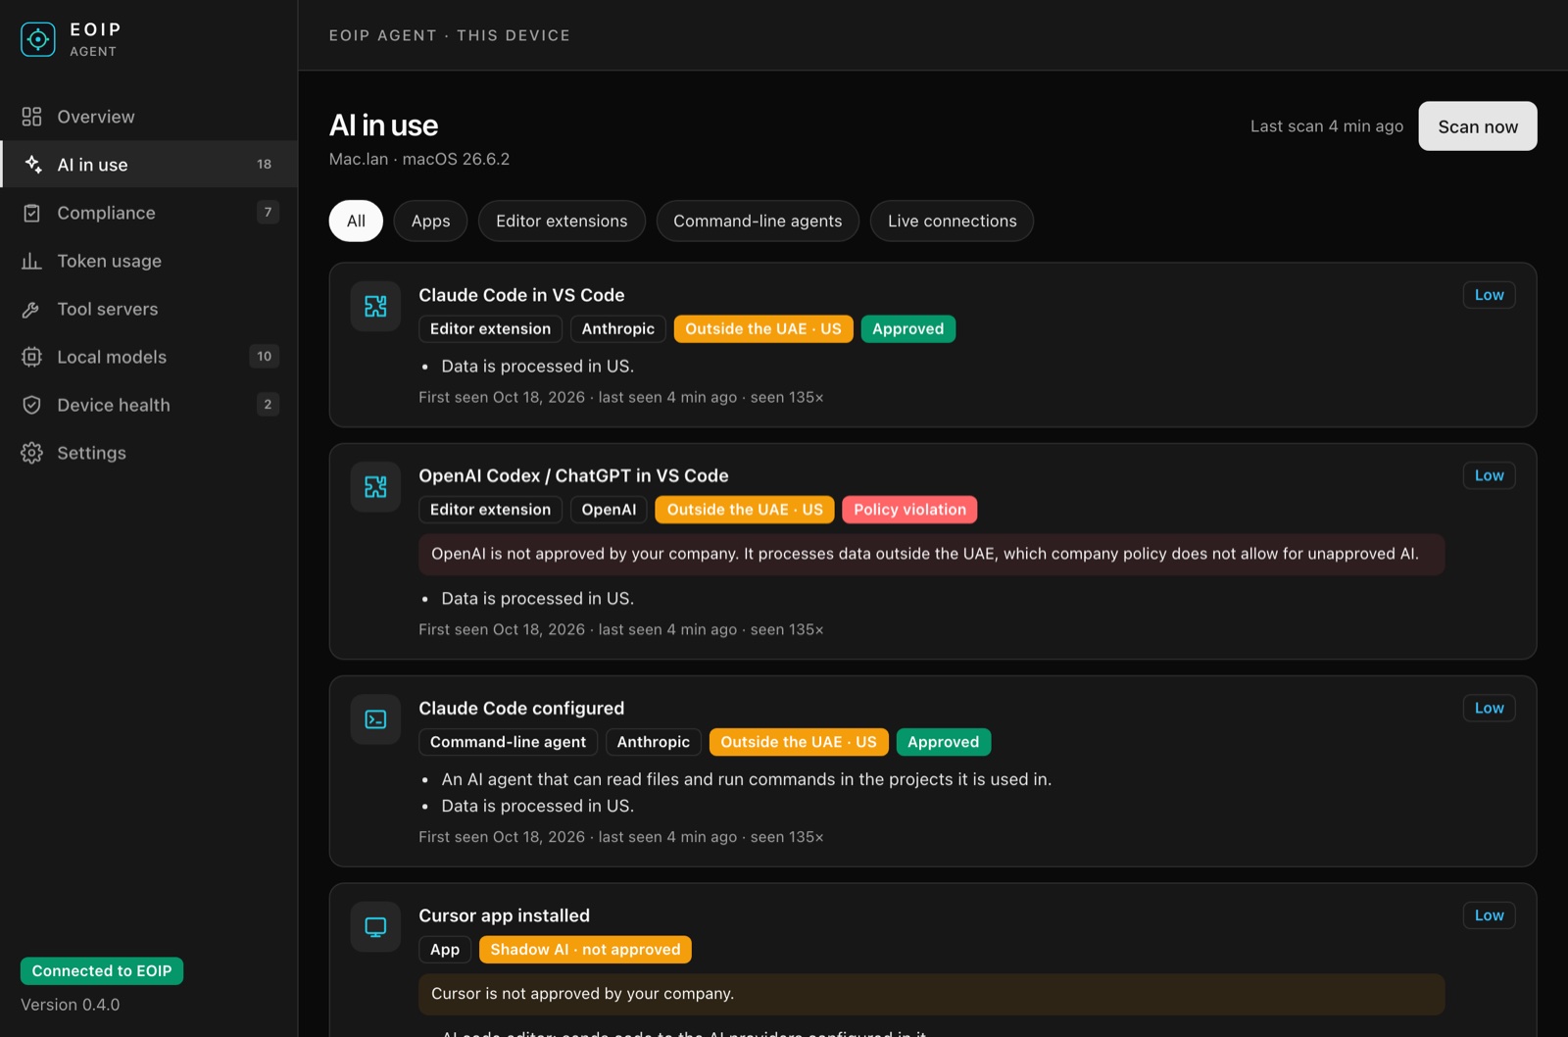The image size is (1568, 1037).
Task: Click the Mac.lan macOS 26.6.2 subtitle
Action: [419, 159]
